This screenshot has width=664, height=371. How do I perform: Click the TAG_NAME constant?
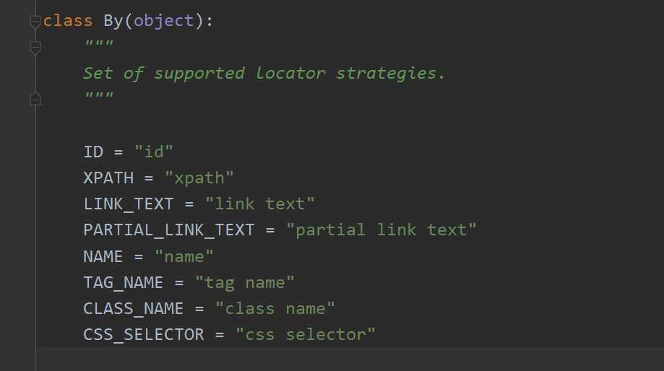pos(124,283)
